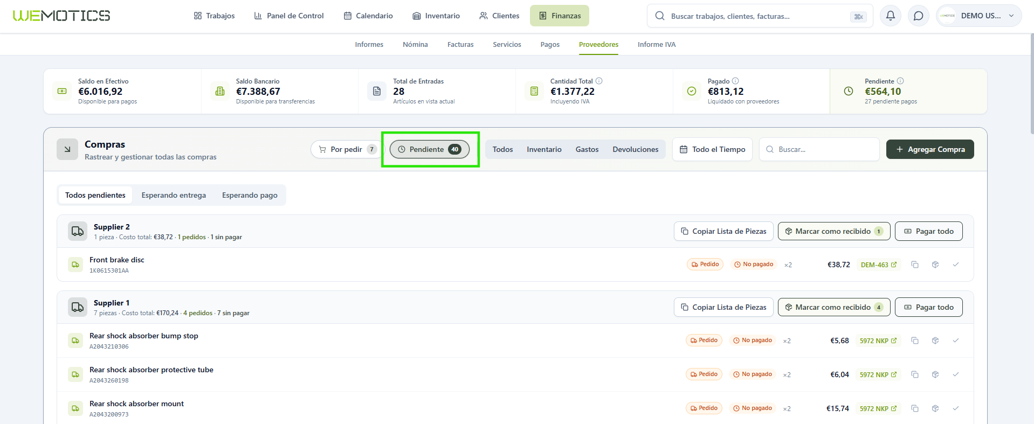Mark Rear shock absorber mount received

(935, 408)
